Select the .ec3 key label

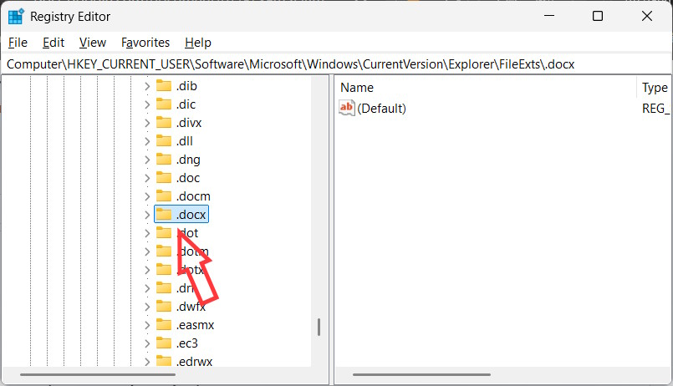tap(187, 343)
